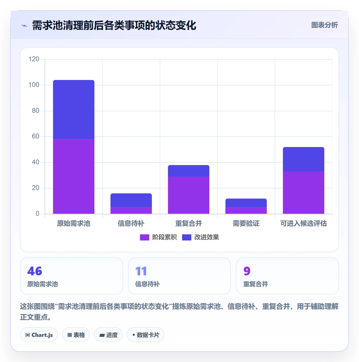Open the 9 重复合并 stat card
Viewport: 359px width, 362px height.
(287, 276)
